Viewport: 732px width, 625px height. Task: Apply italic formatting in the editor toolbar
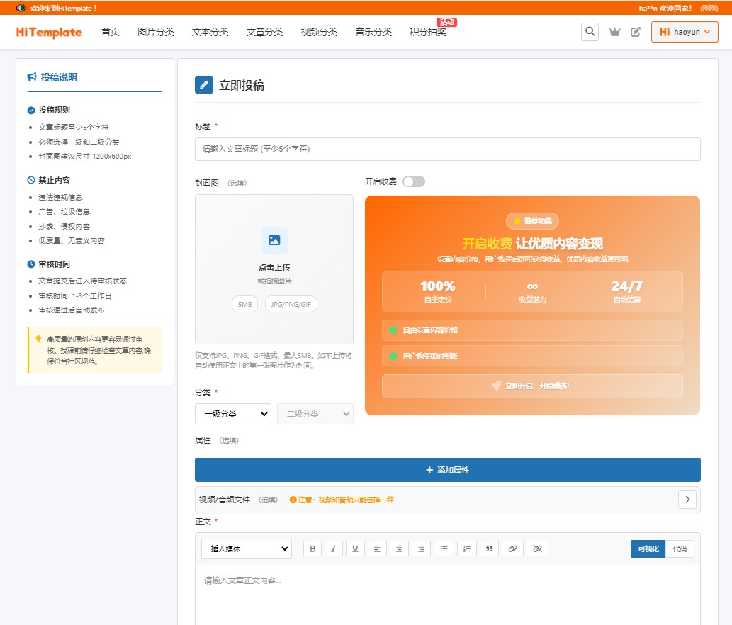(334, 548)
